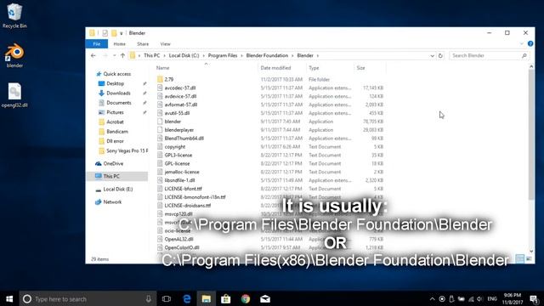Image resolution: width=544 pixels, height=306 pixels.
Task: Click the Back arrow in Explorer
Action: [x=93, y=55]
